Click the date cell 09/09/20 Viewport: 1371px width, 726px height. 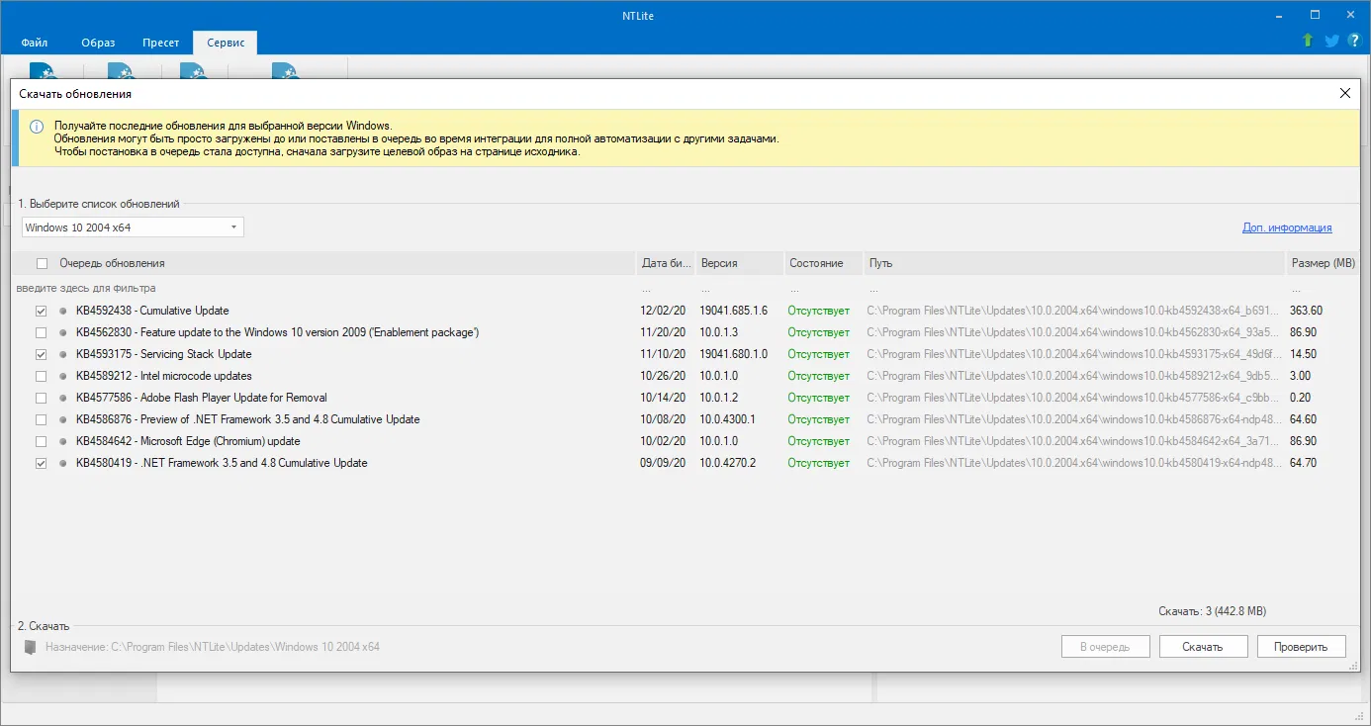tap(663, 463)
